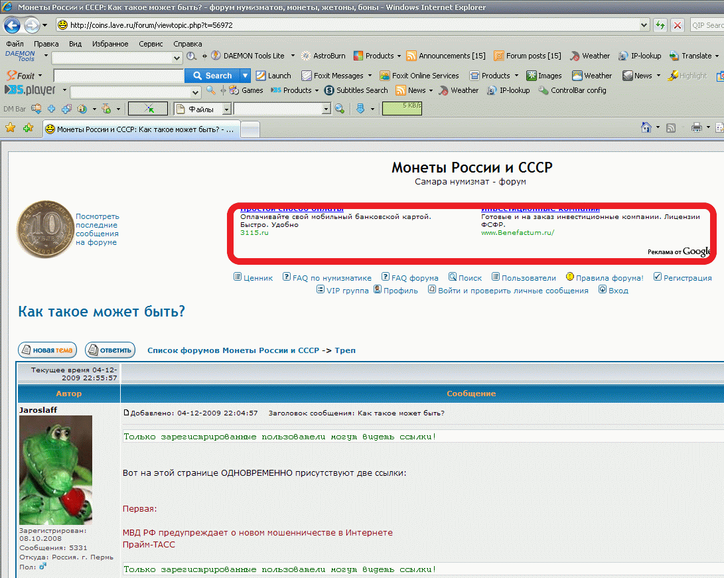The width and height of the screenshot is (724, 578).
Task: Open the Вид menu
Action: click(75, 44)
